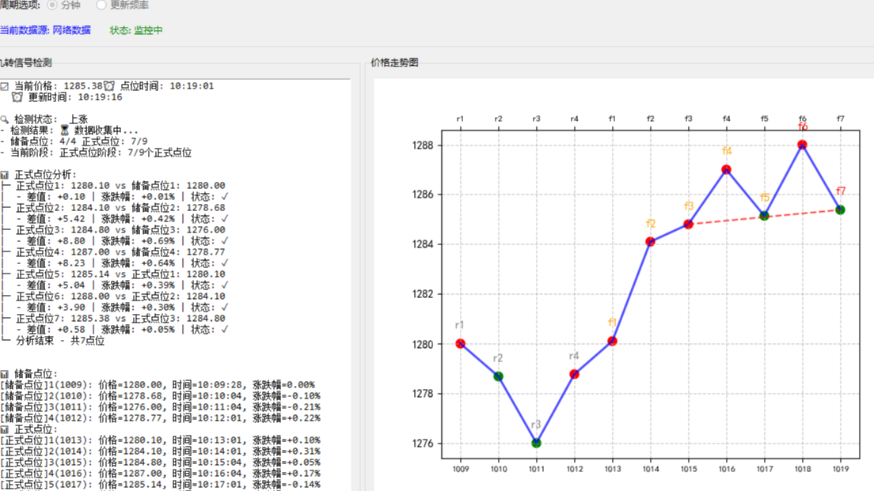
Task: Click the alarm clock icon before 点位时间
Action: tap(109, 85)
